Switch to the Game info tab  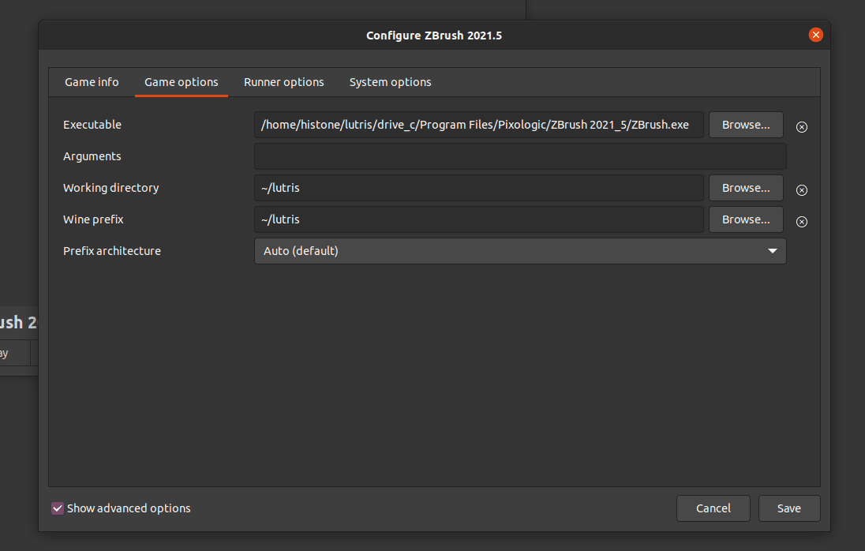pyautogui.click(x=92, y=82)
